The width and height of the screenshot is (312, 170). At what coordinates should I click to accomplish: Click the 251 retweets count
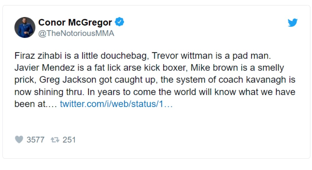click(x=69, y=140)
